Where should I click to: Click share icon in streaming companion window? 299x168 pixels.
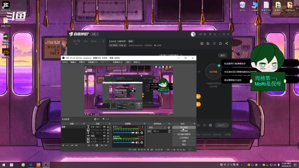226,43
